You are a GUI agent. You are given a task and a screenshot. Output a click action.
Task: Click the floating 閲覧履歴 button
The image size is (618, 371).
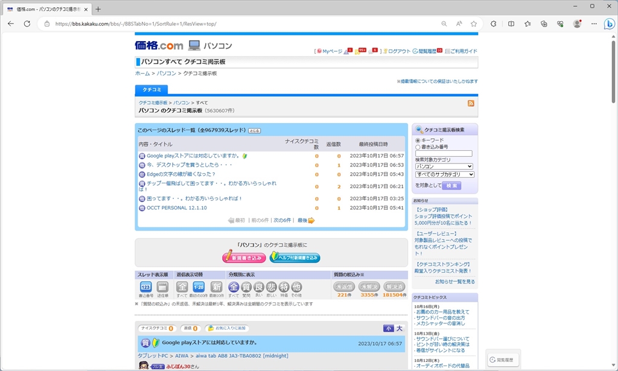click(503, 360)
